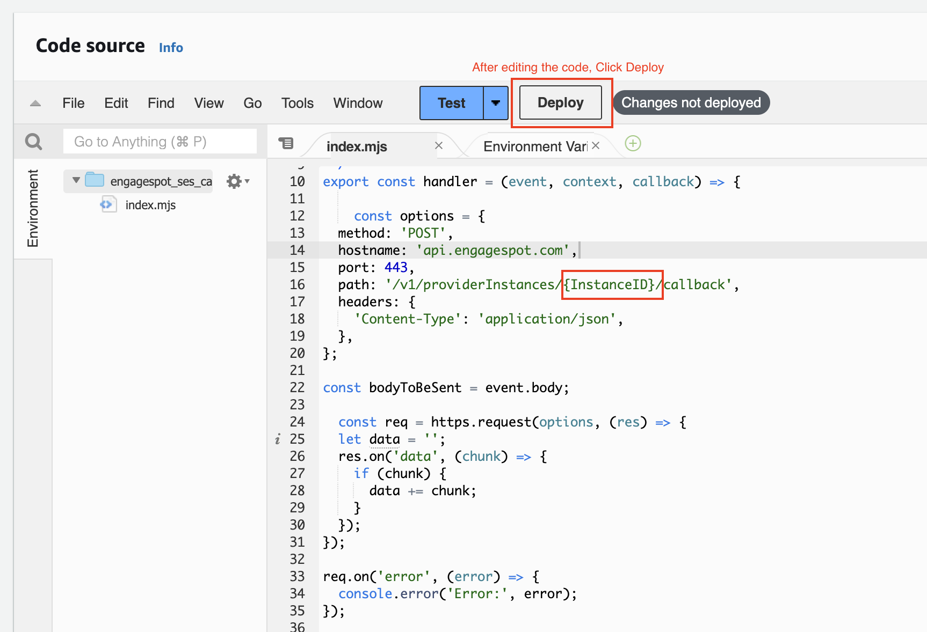Click the {InstanceID} placeholder in path
927x632 pixels.
[x=609, y=284]
